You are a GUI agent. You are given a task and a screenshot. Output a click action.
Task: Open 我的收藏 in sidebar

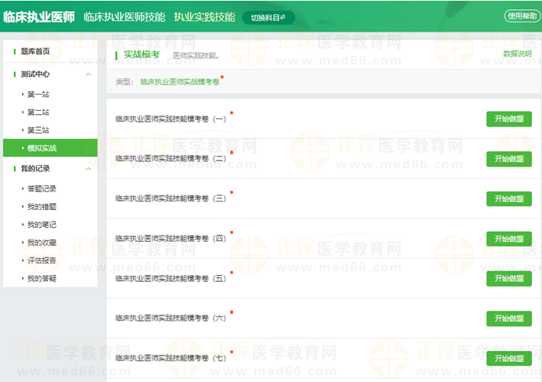tap(42, 243)
